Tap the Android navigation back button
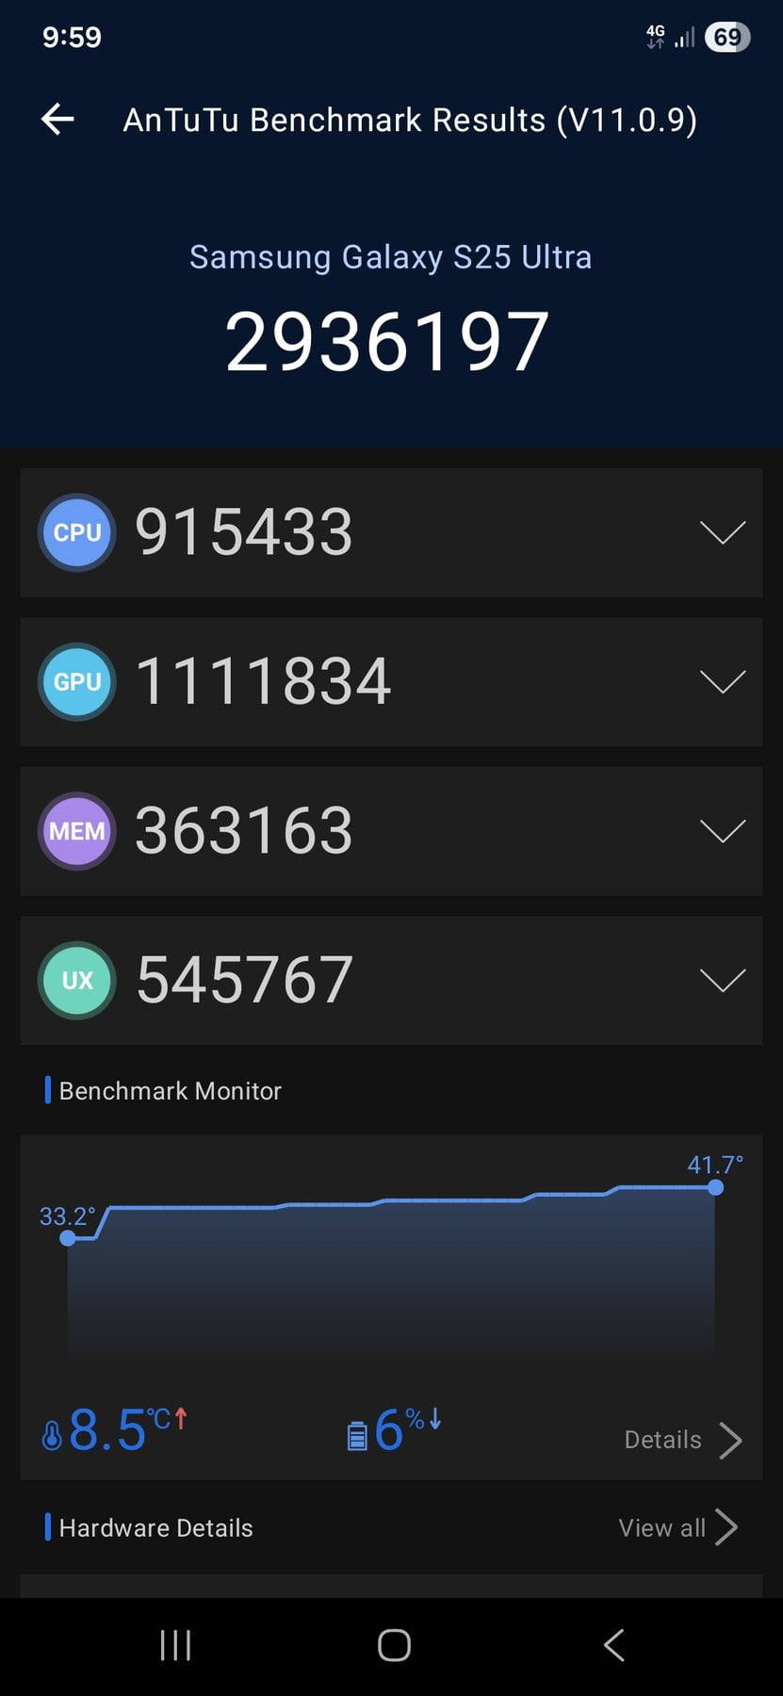The width and height of the screenshot is (783, 1696). tap(613, 1645)
